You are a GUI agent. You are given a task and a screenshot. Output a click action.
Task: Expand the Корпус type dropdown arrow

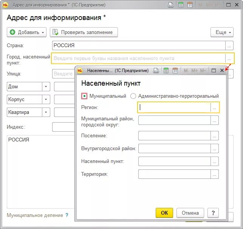click(x=46, y=99)
